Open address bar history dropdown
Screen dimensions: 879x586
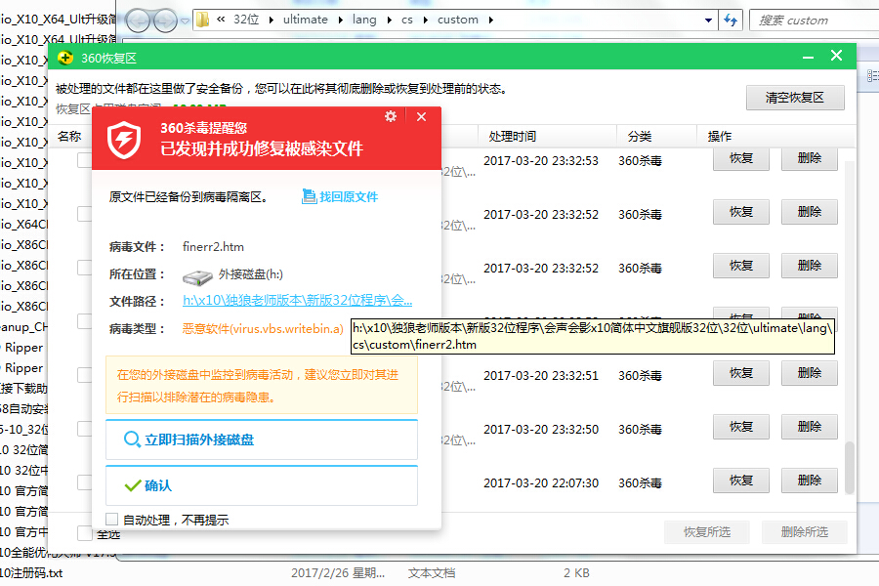coord(709,21)
